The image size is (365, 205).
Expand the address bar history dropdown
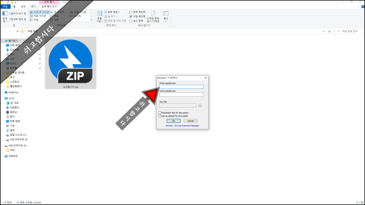pyautogui.click(x=323, y=32)
